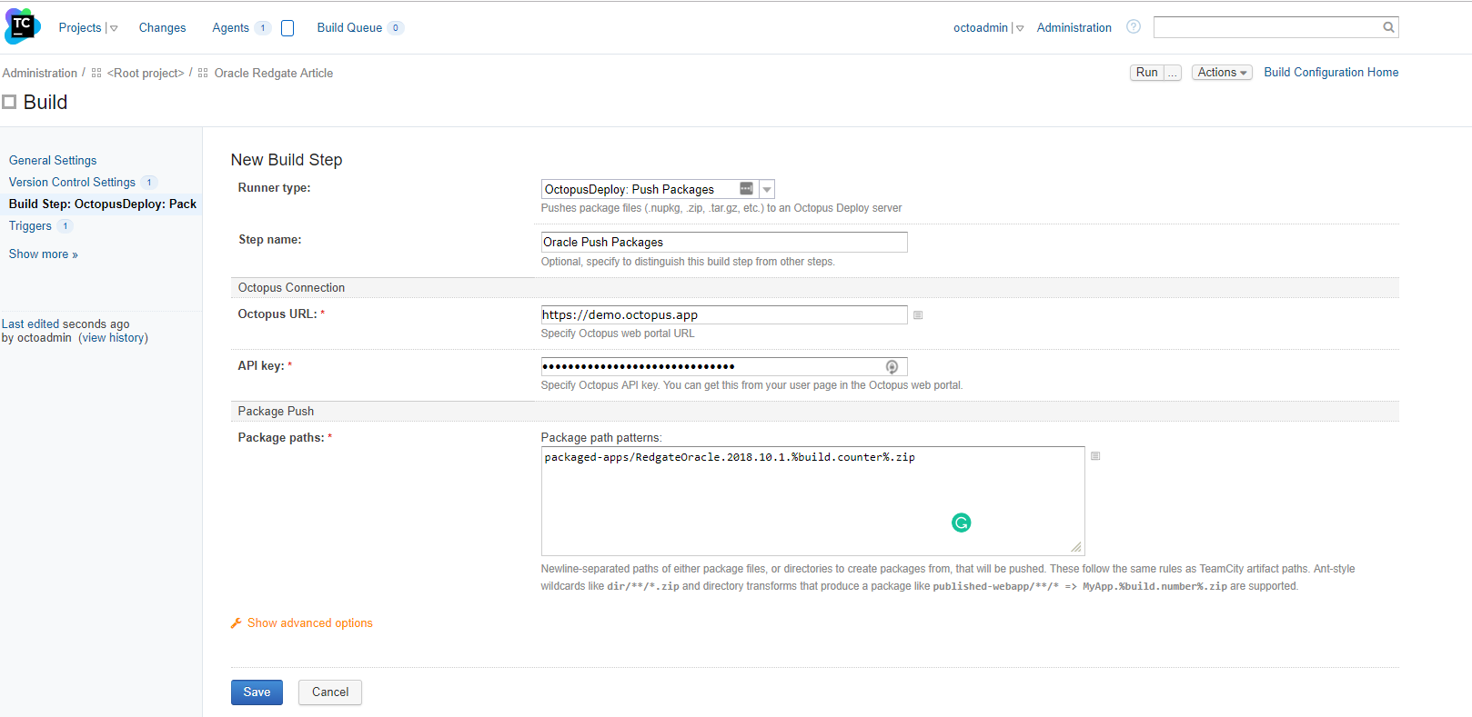Click into the Step name field
Image resolution: width=1472 pixels, height=717 pixels.
(x=723, y=243)
